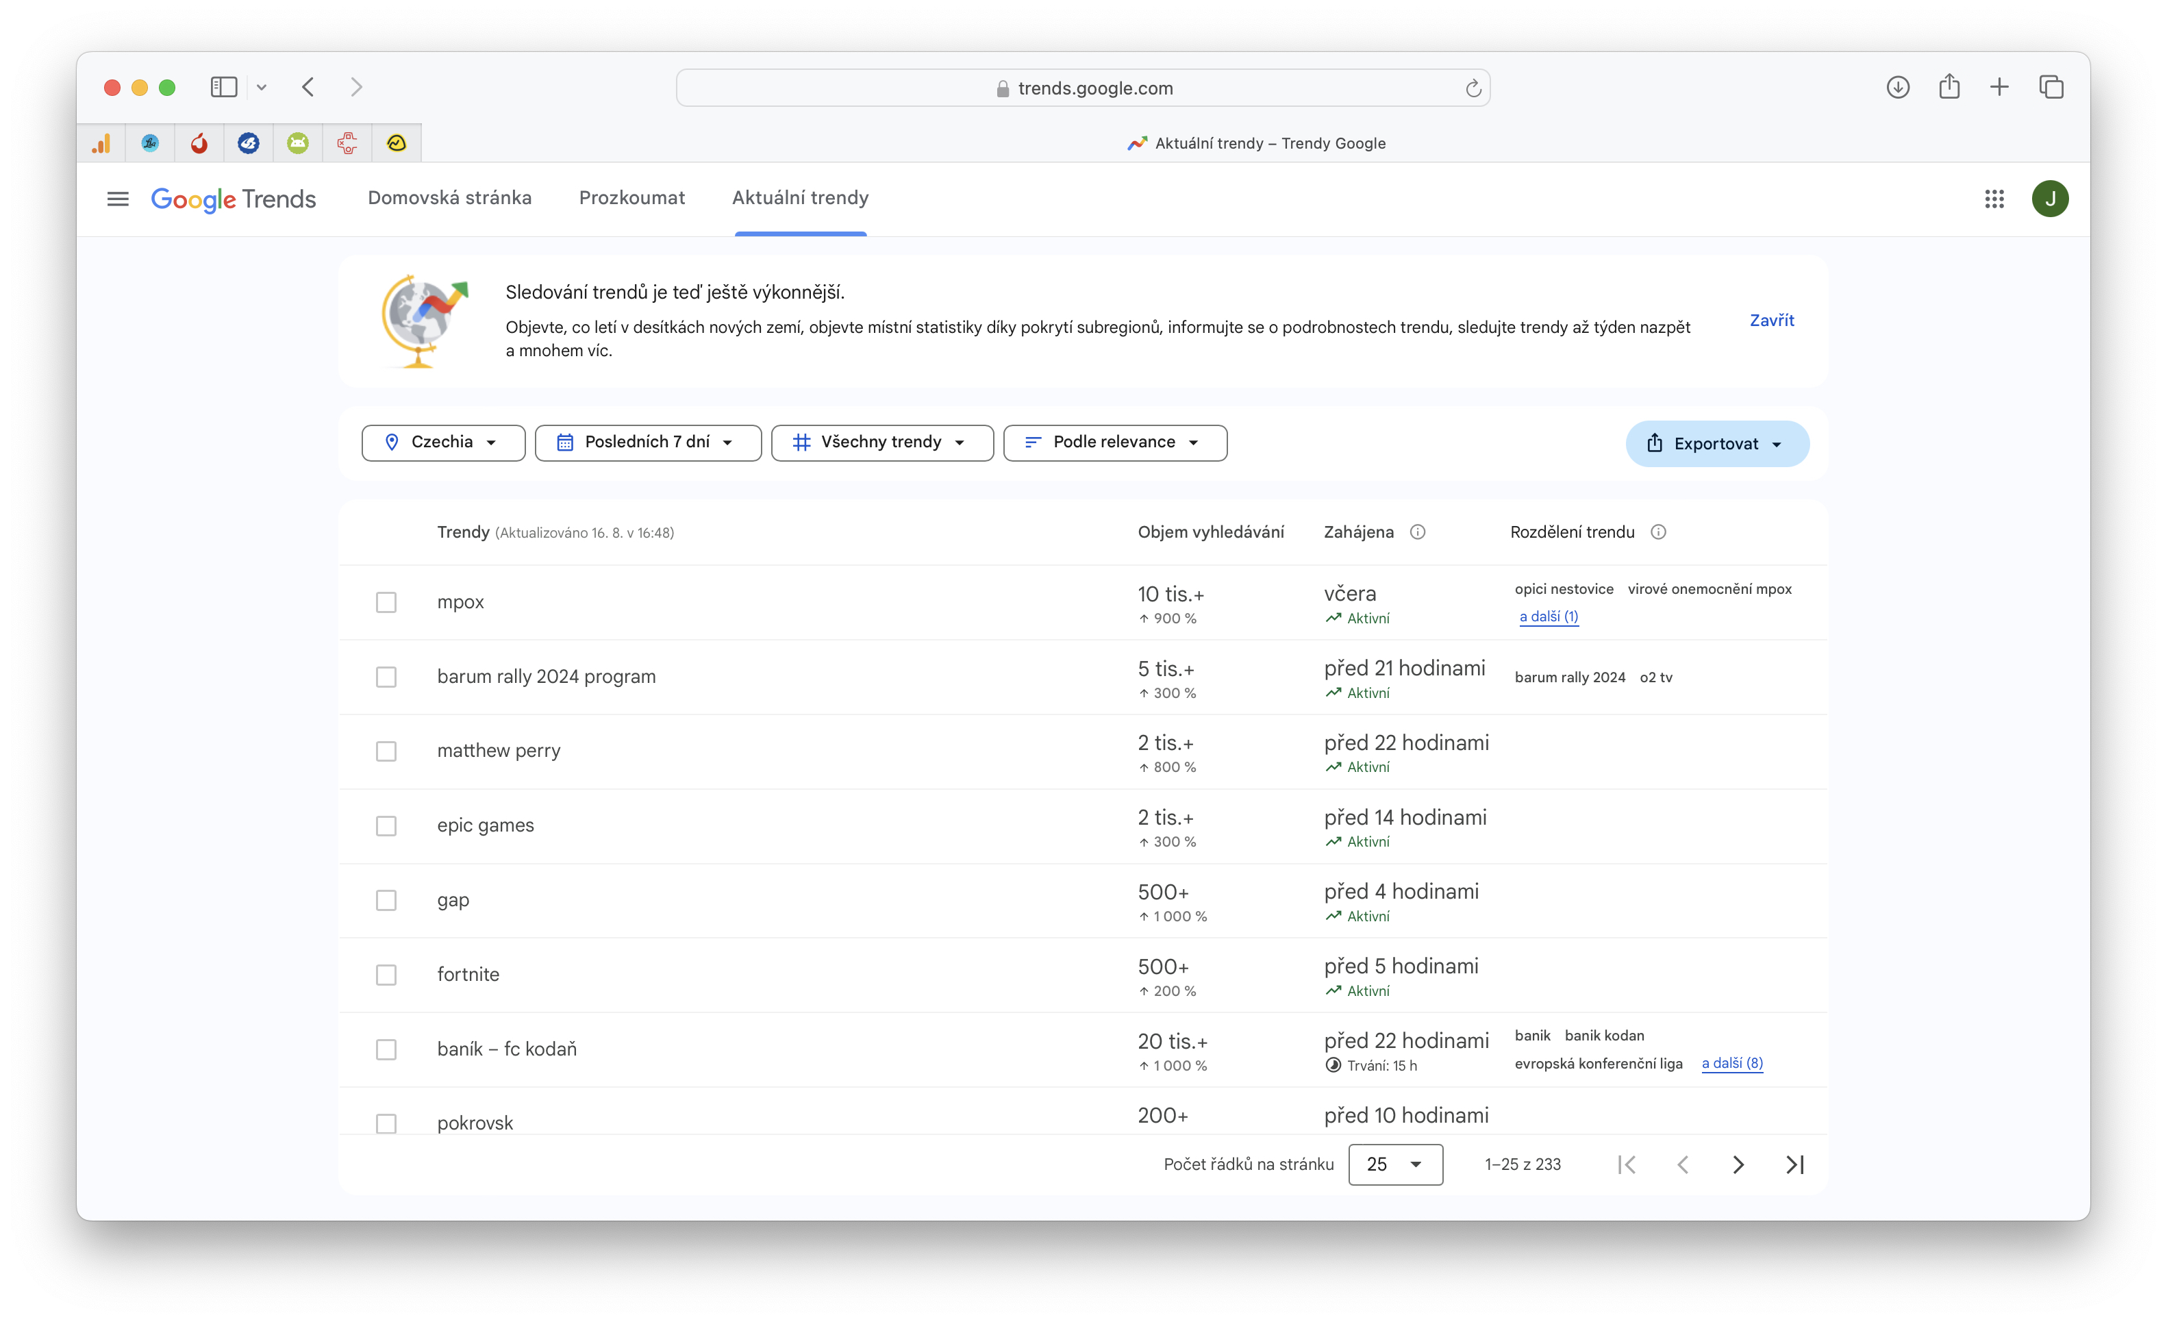Tick the fortnite trend checkbox

click(x=386, y=975)
